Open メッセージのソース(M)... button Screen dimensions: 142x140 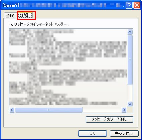[x=110, y=119]
